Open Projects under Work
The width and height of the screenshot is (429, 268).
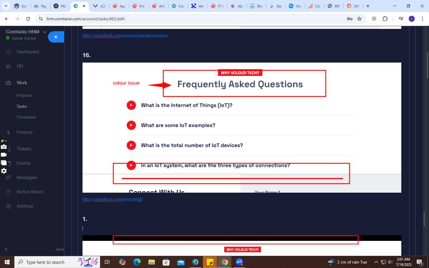24,96
